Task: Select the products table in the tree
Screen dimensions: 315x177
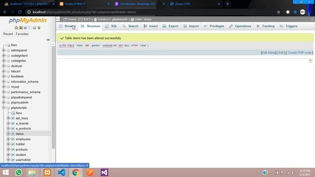Action: click(x=22, y=149)
